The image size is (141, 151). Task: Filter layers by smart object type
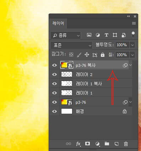pyautogui.click(x=124, y=35)
